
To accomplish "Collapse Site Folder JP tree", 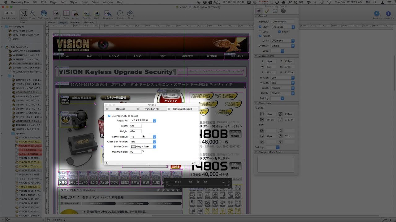I will 2,47.
